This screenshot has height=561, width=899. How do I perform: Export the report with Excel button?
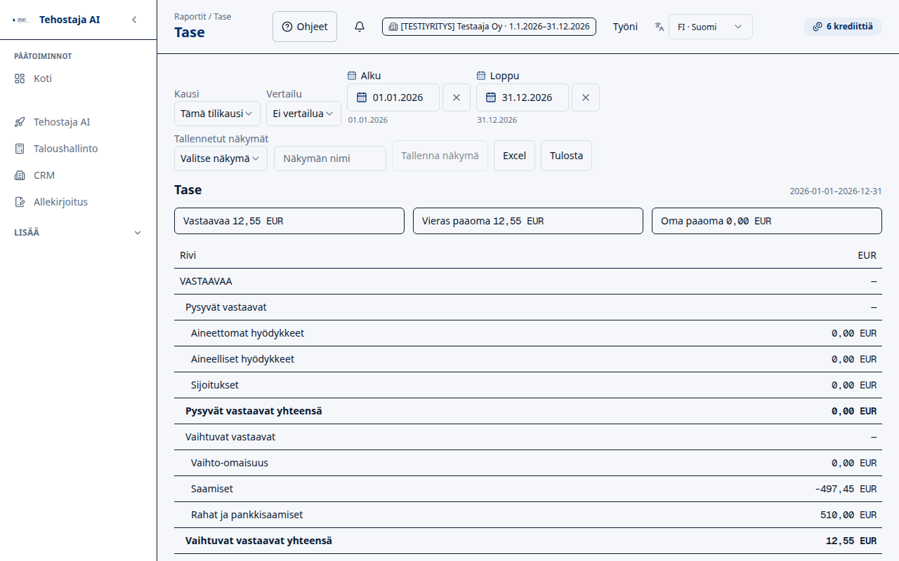coord(514,156)
